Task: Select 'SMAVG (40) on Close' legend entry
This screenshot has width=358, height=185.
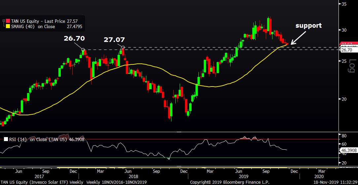Action: 33,26
